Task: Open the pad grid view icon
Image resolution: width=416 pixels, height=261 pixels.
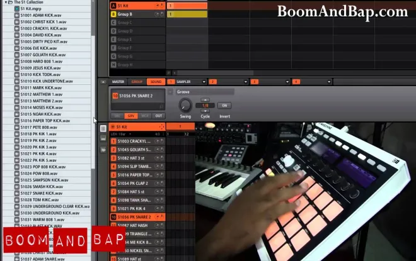Action: [103, 128]
